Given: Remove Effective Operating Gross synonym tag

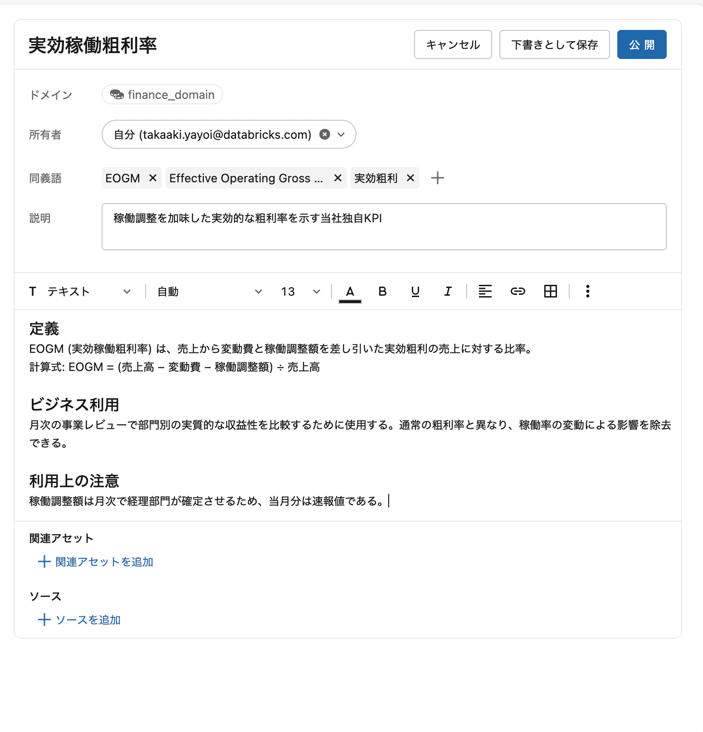Looking at the screenshot, I should coord(337,178).
